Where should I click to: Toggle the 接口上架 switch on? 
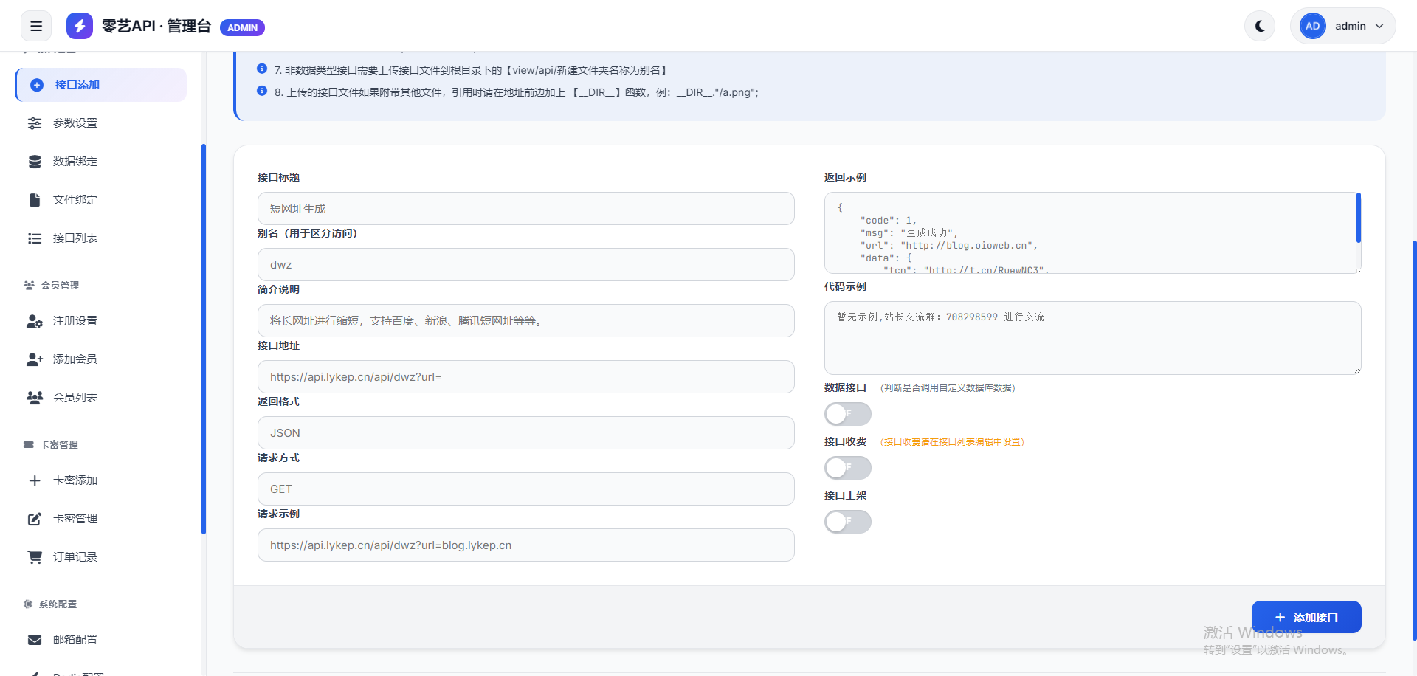coord(847,522)
